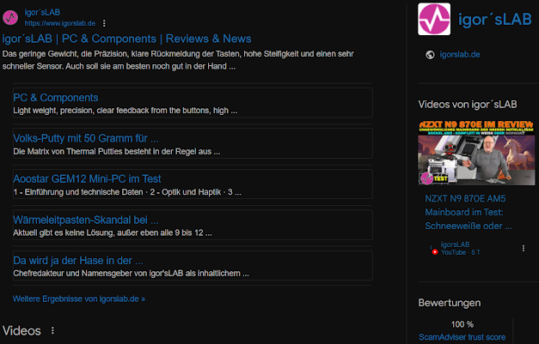Click the YouTube · 5 T source label

461,252
